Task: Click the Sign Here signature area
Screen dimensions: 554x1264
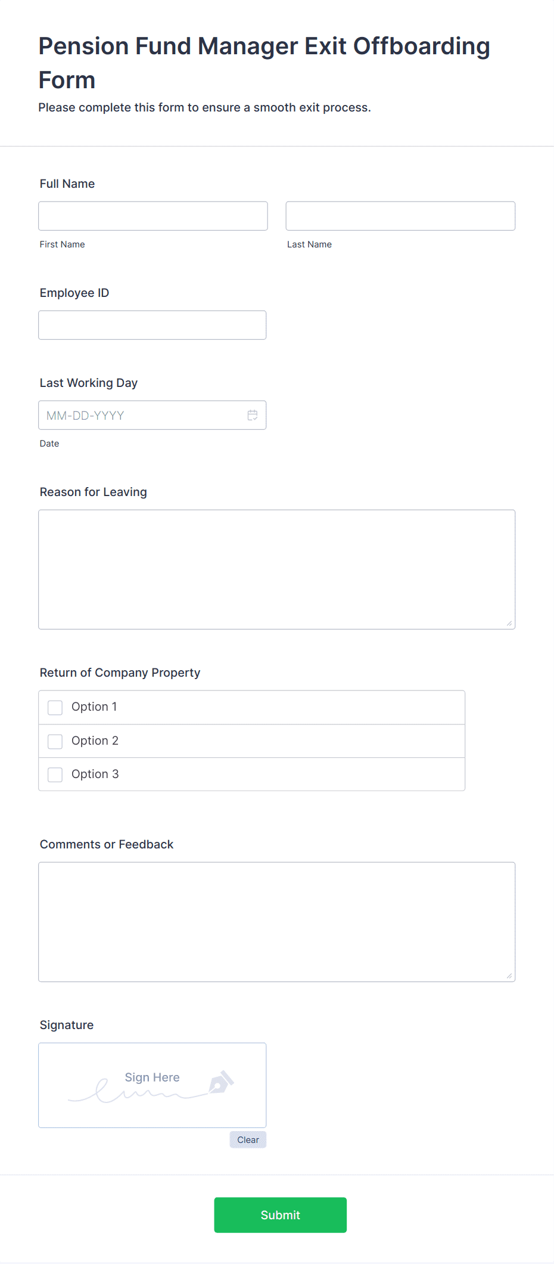Action: tap(152, 1085)
